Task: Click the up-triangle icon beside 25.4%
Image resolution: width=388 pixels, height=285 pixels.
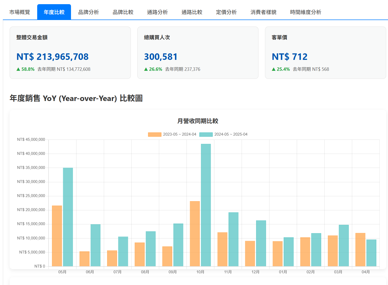Action: pos(274,69)
